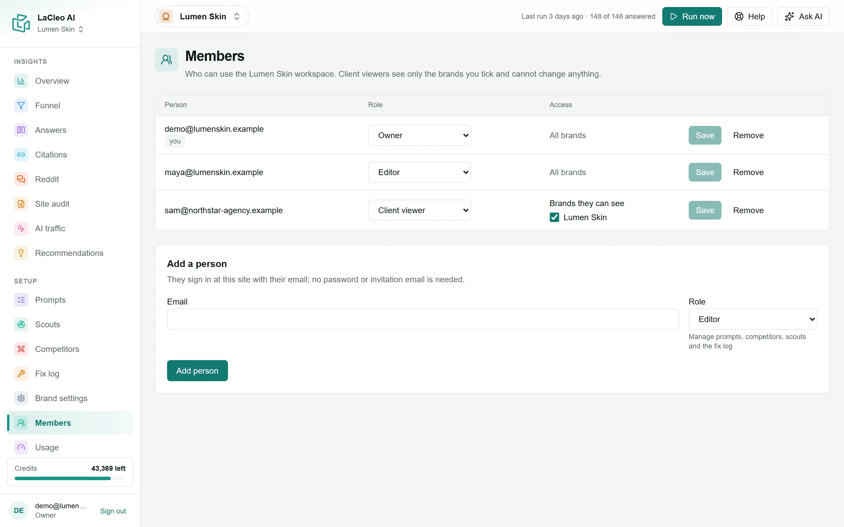The height and width of the screenshot is (527, 844).
Task: Click the LaCleo AI logo icon
Action: (21, 23)
